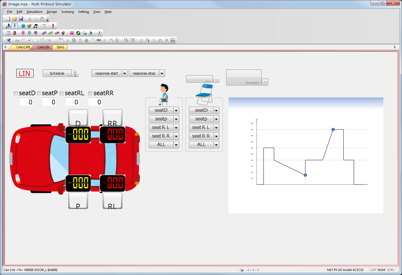Expand seat R L dropdown under sitting boy
The image size is (402, 275).
(x=176, y=127)
